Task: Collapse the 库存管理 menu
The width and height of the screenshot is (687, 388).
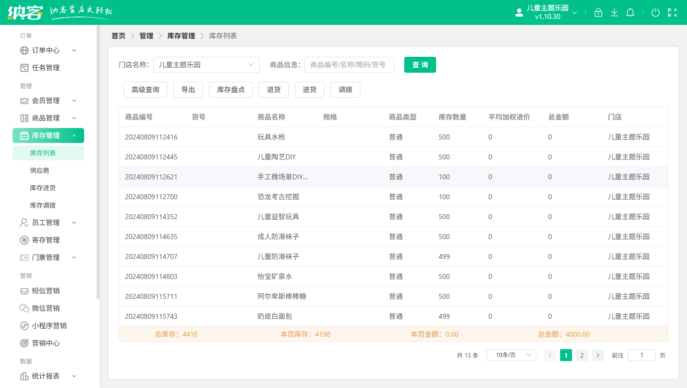Action: point(75,135)
